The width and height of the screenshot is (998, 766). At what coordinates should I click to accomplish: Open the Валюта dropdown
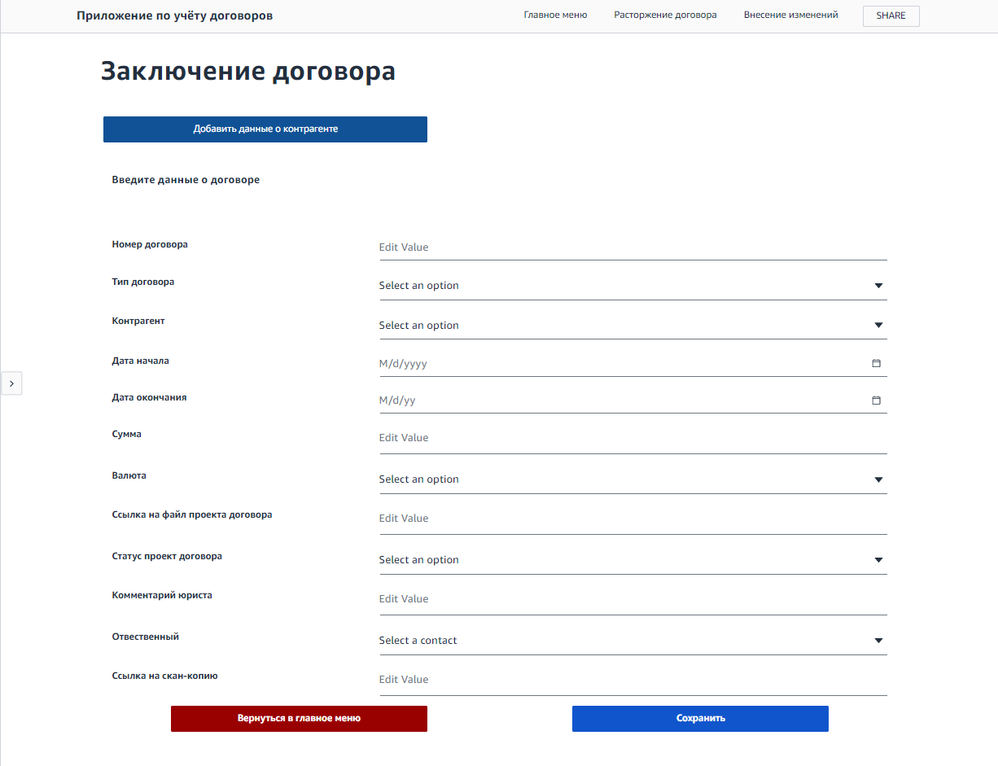633,479
